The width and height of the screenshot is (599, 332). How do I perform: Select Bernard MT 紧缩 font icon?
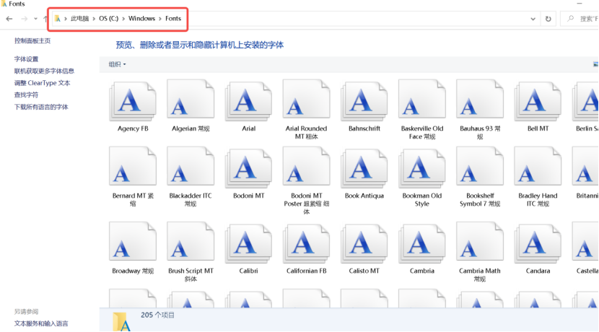click(133, 167)
